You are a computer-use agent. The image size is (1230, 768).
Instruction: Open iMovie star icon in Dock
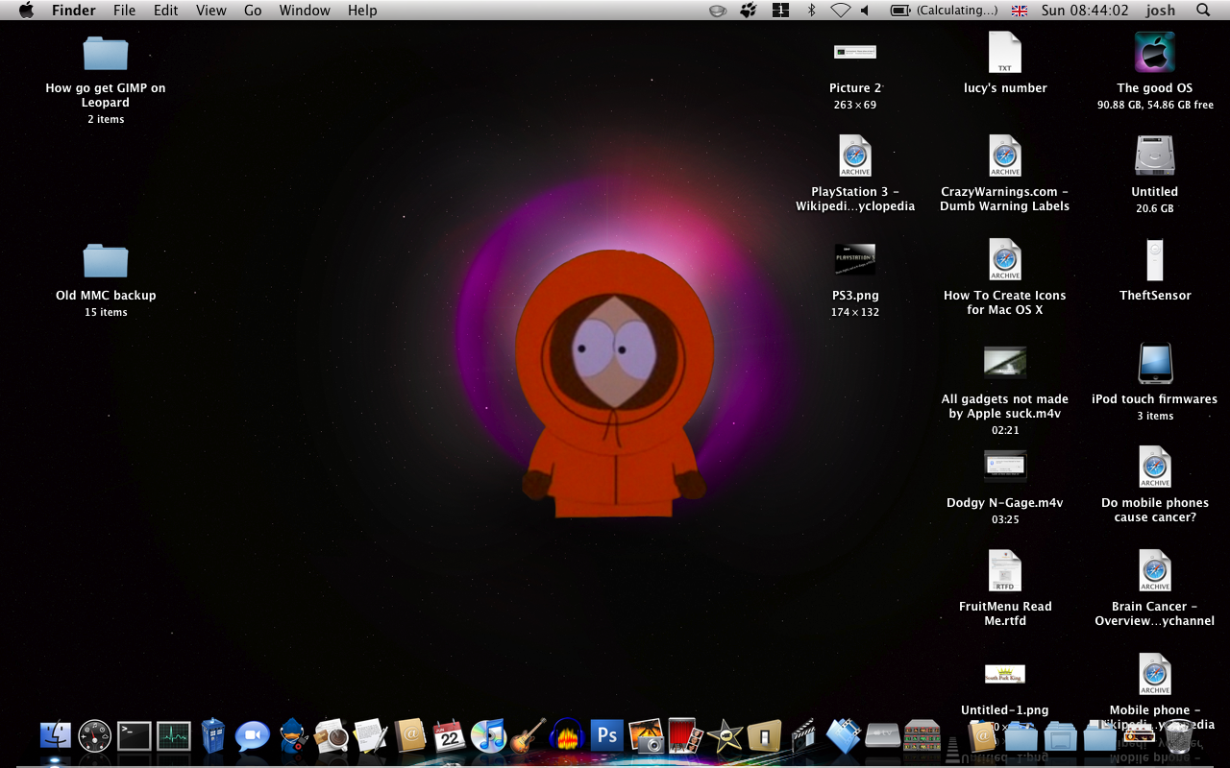725,736
